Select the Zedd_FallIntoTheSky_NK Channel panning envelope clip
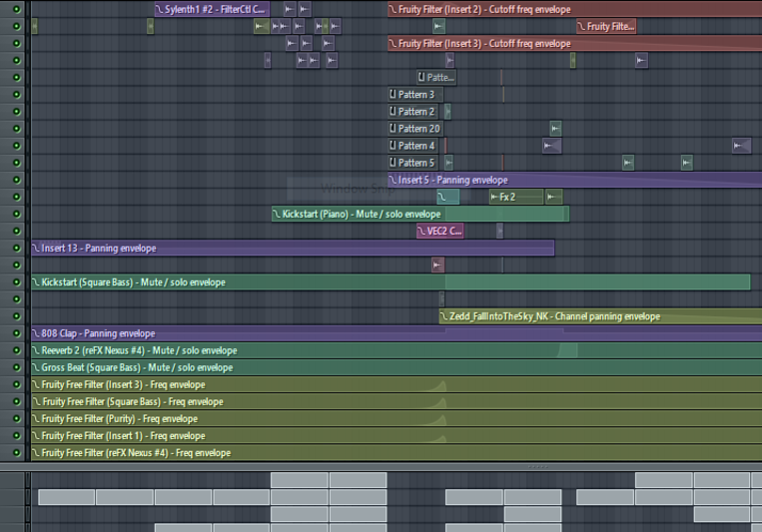Screen dimensions: 762x532 click(x=600, y=316)
